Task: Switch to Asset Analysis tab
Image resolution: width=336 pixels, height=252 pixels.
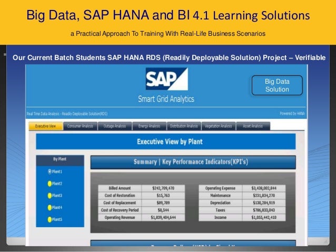Action: tap(253, 126)
